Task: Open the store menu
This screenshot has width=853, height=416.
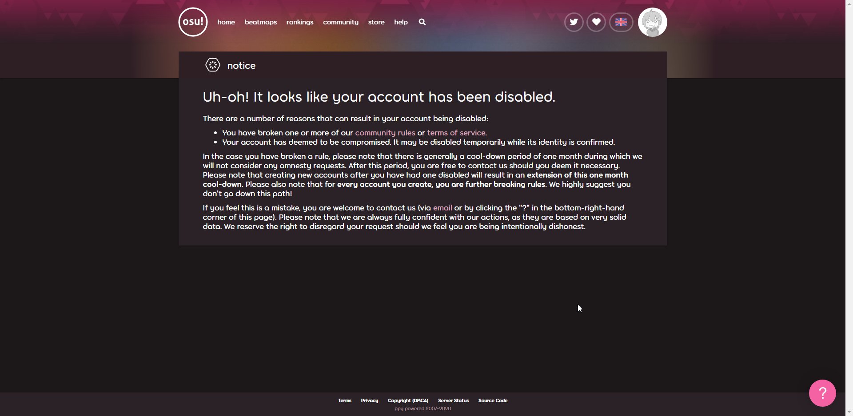Action: point(376,22)
